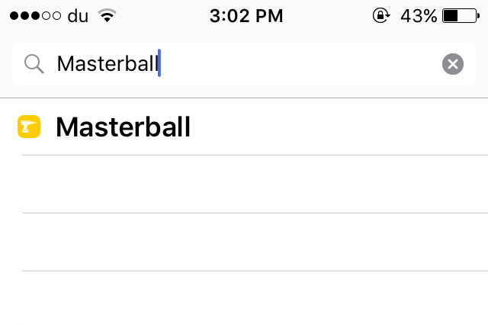Open the Masterball search result
The width and height of the screenshot is (488, 327).
click(x=123, y=127)
